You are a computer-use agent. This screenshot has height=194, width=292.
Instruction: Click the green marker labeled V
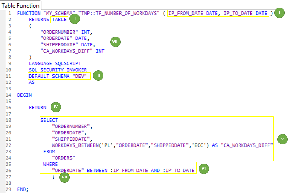point(283,139)
